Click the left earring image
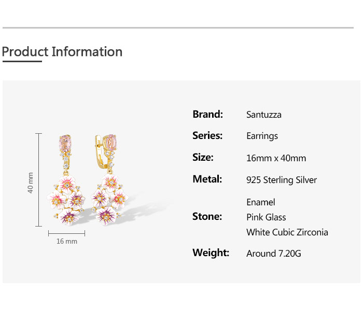 coord(66,180)
